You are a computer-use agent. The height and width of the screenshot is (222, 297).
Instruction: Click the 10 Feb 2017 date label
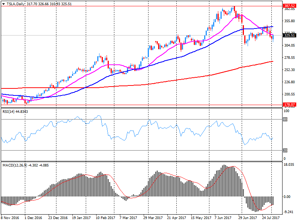click(105, 218)
